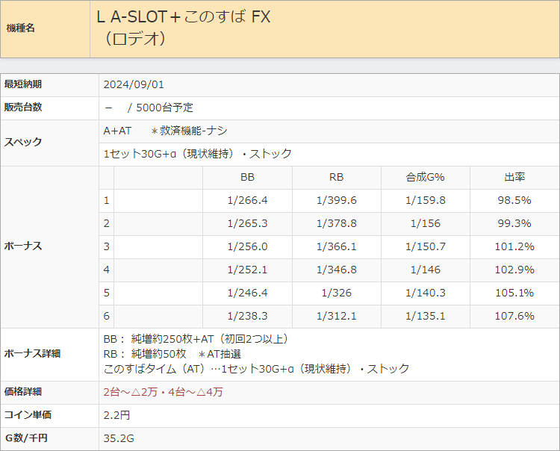The height and width of the screenshot is (451, 560).
Task: Select the G数/千円 row label
Action: tap(26, 438)
